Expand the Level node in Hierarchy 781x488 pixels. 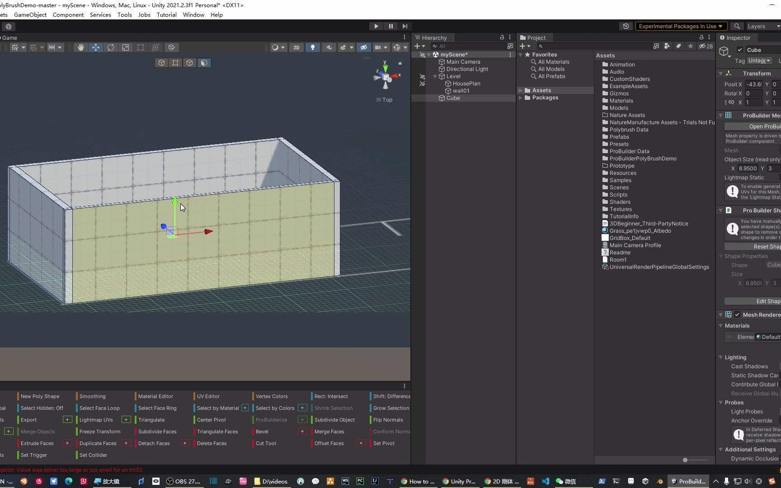[435, 76]
